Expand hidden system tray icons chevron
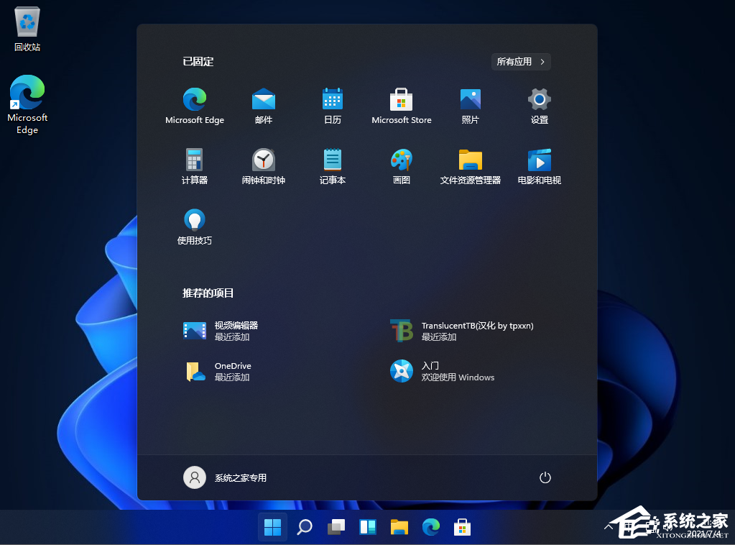The height and width of the screenshot is (545, 735). click(x=609, y=526)
